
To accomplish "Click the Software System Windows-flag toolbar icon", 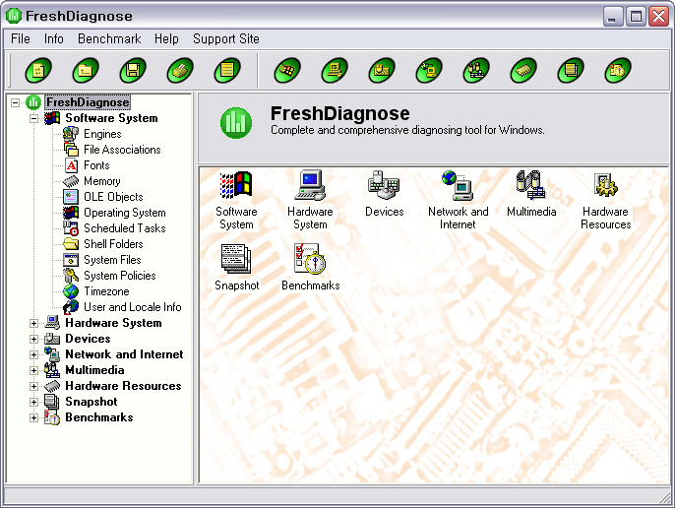I will [287, 70].
